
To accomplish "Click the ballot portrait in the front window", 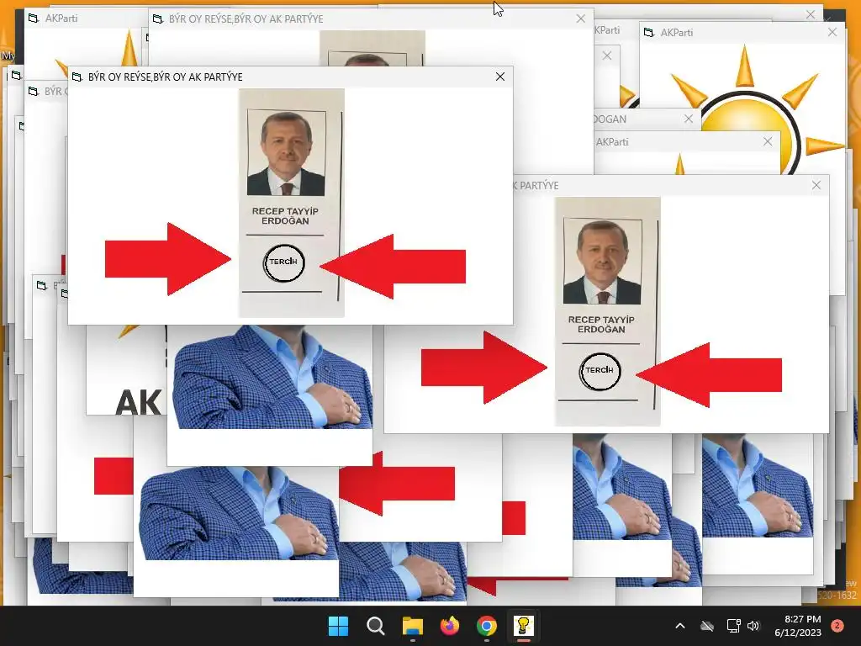I will (286, 153).
